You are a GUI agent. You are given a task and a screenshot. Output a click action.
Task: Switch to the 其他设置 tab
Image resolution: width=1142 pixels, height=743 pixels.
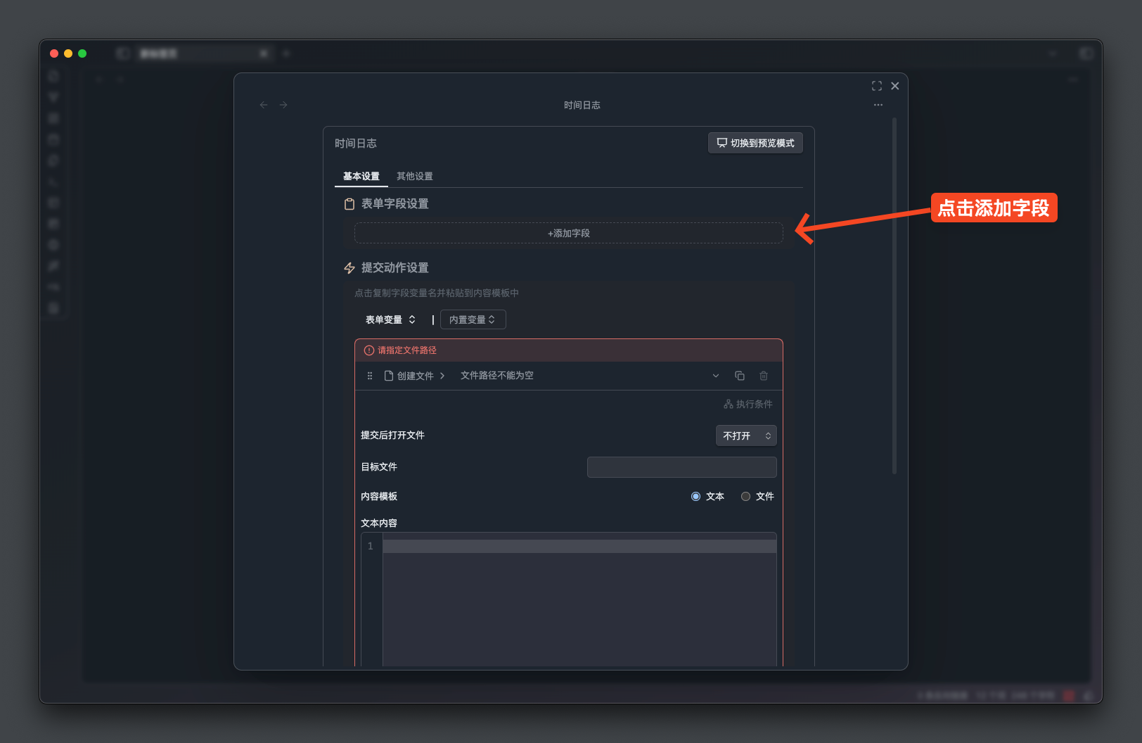coord(414,176)
